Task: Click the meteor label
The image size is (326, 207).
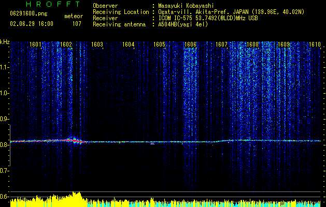Action: [74, 16]
